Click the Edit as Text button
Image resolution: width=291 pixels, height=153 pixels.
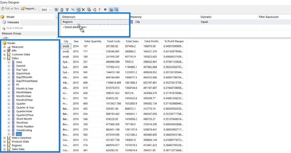coord(10,8)
